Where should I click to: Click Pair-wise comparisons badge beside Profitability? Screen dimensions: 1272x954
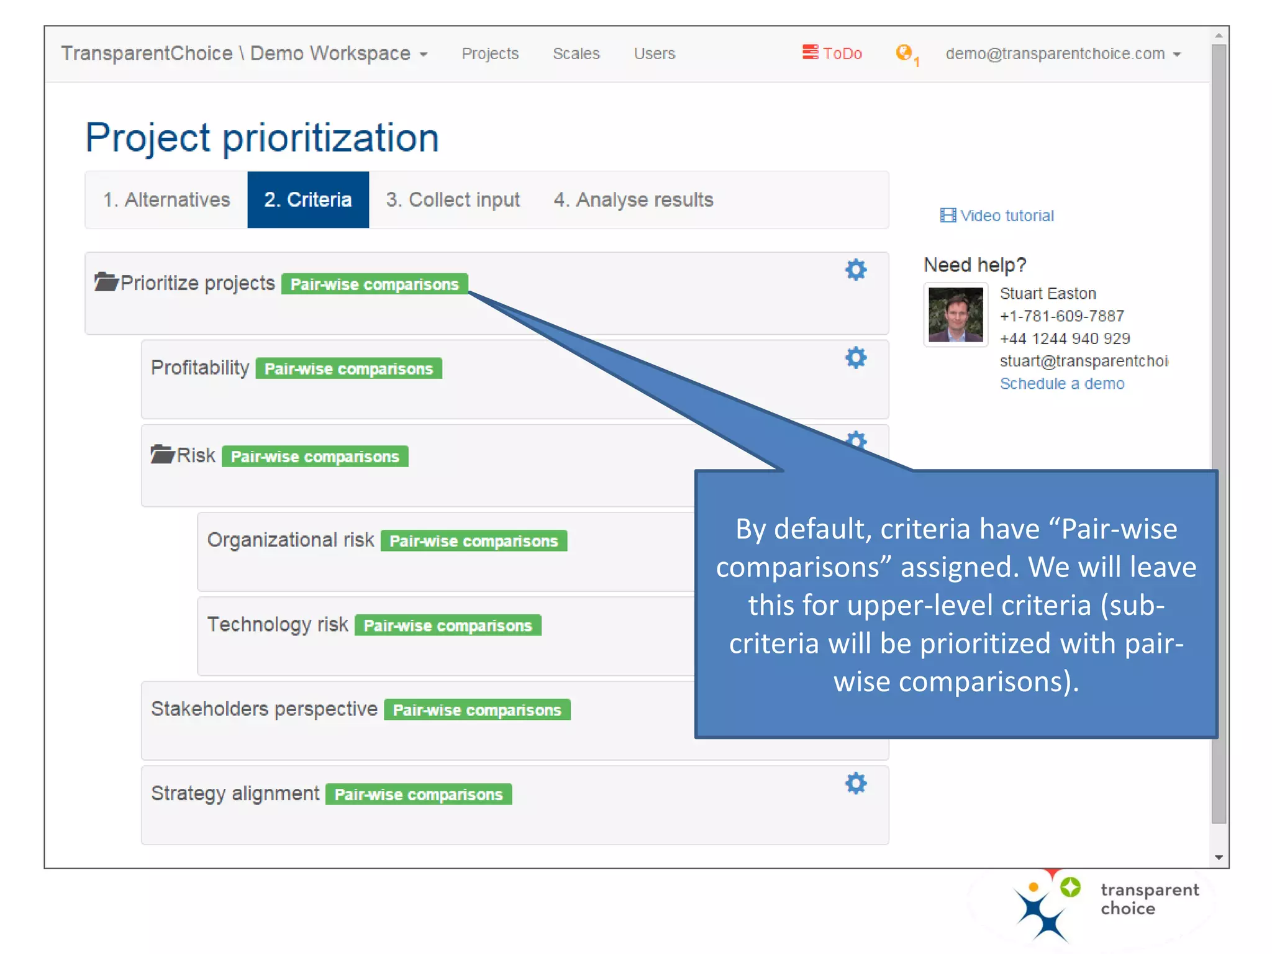(348, 369)
